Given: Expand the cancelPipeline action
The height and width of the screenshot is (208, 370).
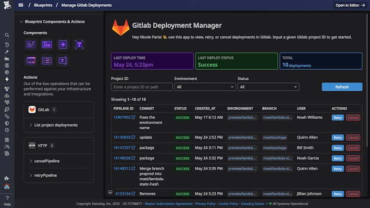Looking at the screenshot, I should (x=31, y=161).
